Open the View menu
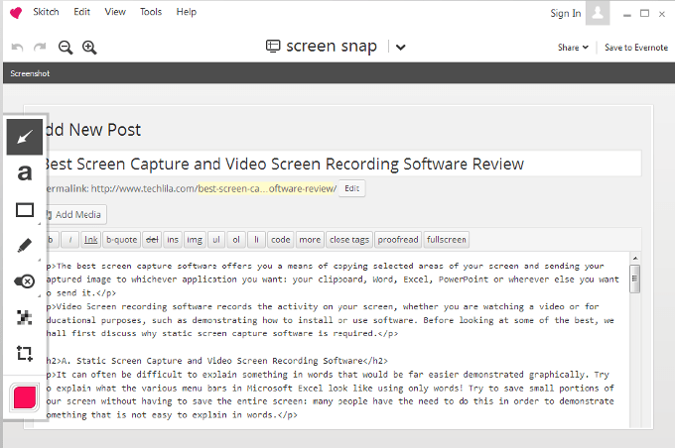The height and width of the screenshot is (448, 675). pos(115,12)
